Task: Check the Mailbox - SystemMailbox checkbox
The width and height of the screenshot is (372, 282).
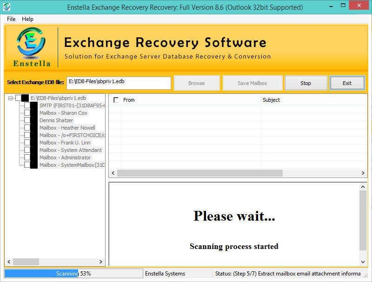Action: 27,165
